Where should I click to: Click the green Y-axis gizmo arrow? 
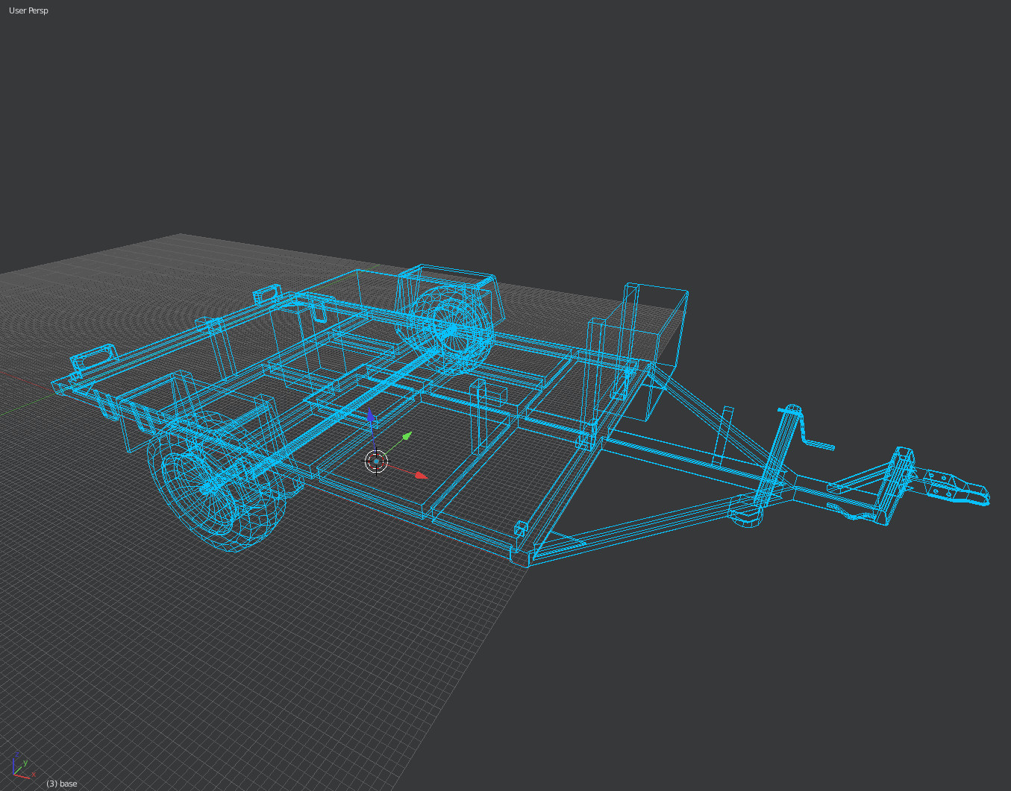tap(407, 435)
